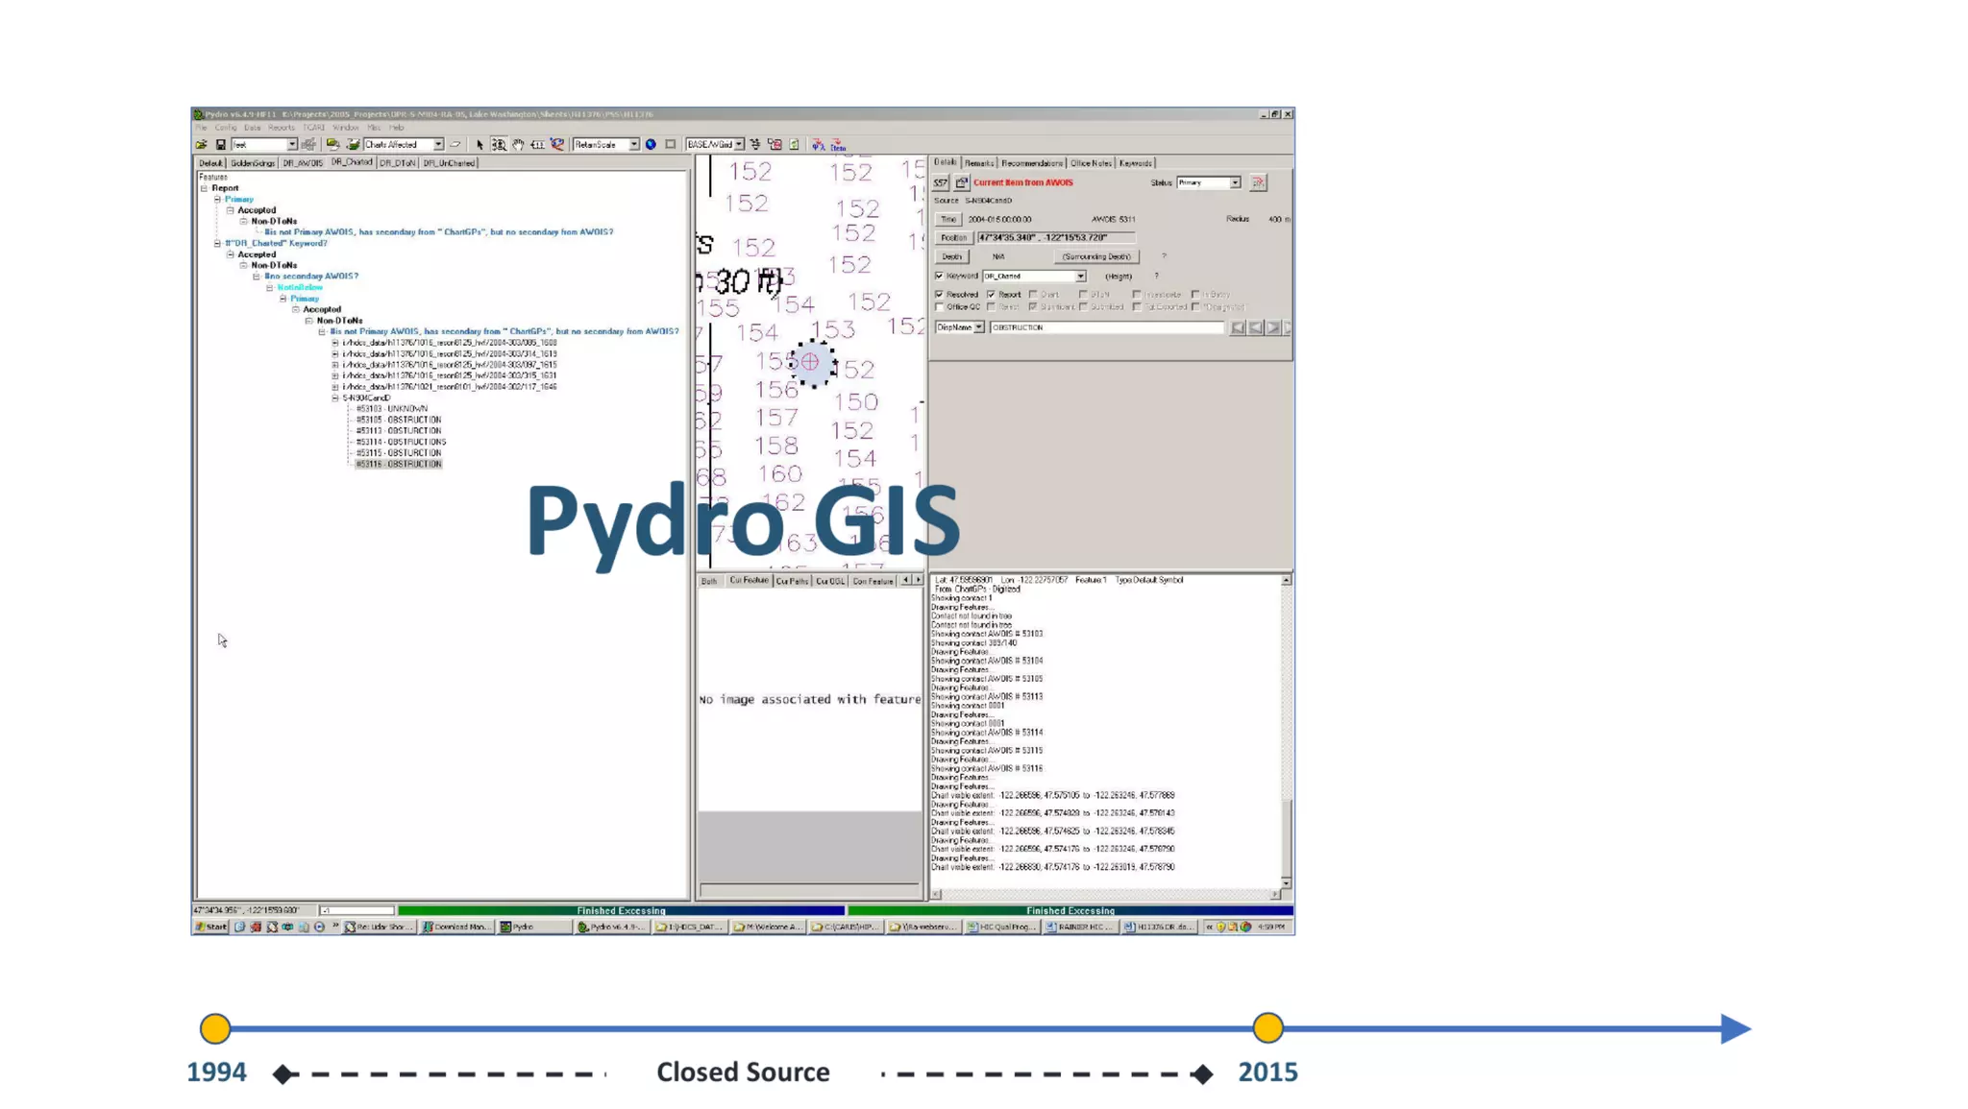Open the Pydro taskbar item
The width and height of the screenshot is (1968, 1109).
pyautogui.click(x=533, y=928)
